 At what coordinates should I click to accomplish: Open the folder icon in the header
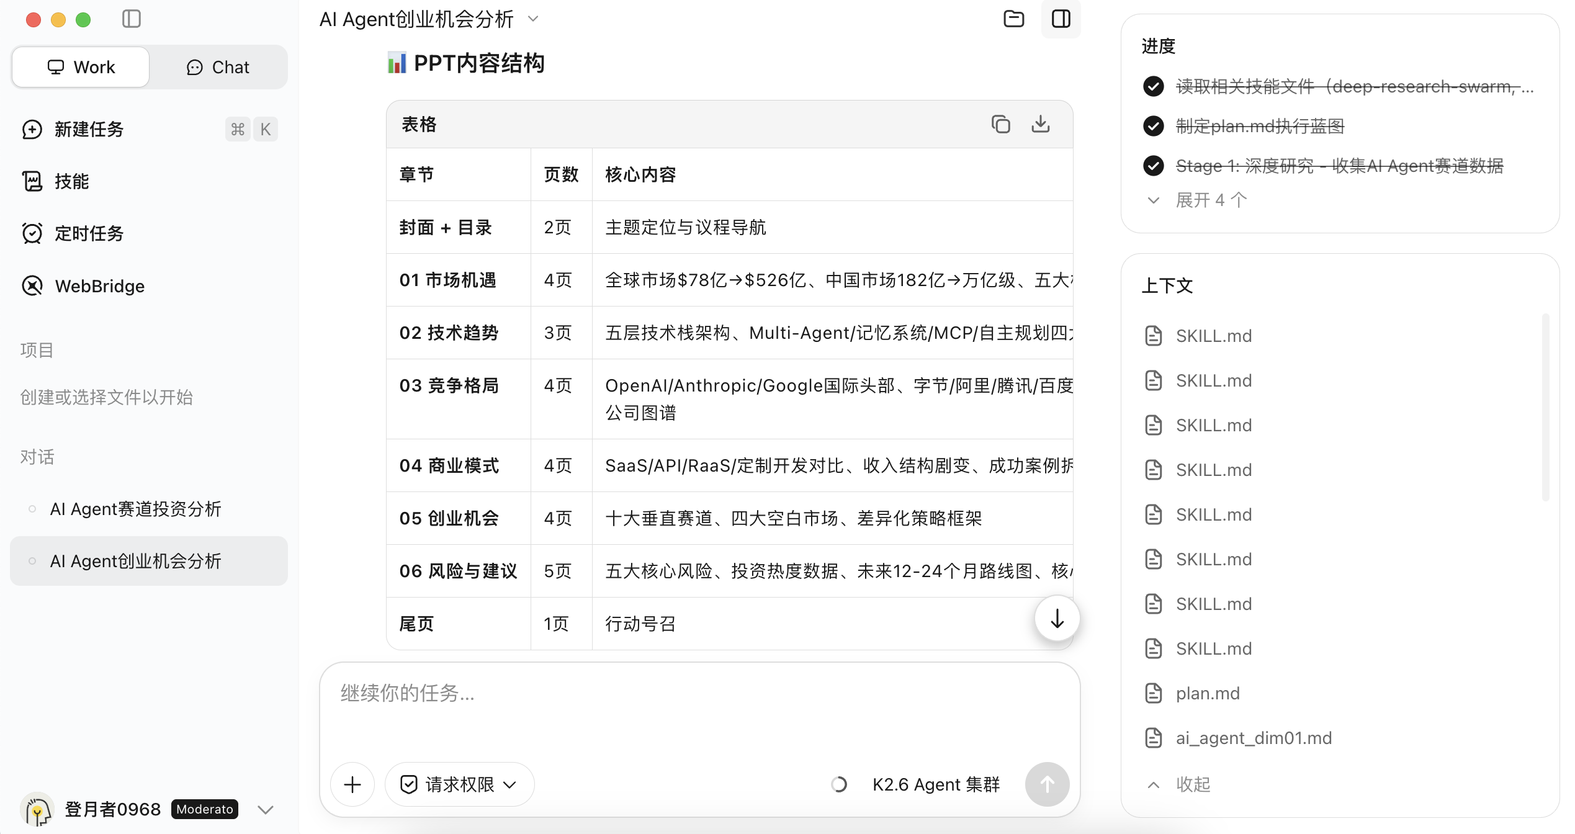click(x=1014, y=19)
